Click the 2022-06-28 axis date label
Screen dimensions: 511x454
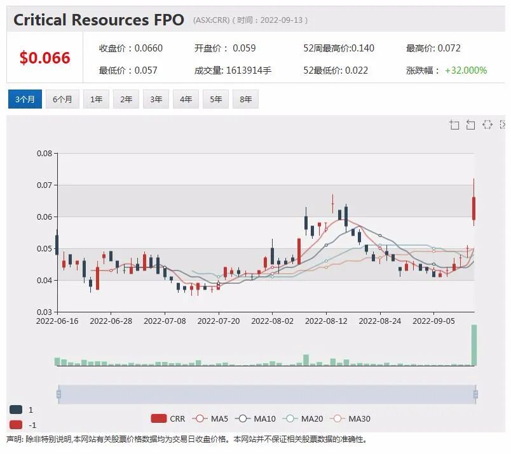pyautogui.click(x=111, y=321)
